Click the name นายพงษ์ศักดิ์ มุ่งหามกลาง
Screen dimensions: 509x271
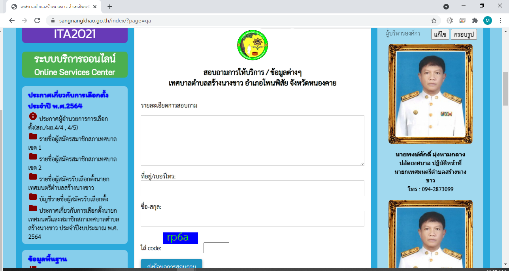tap(430, 154)
